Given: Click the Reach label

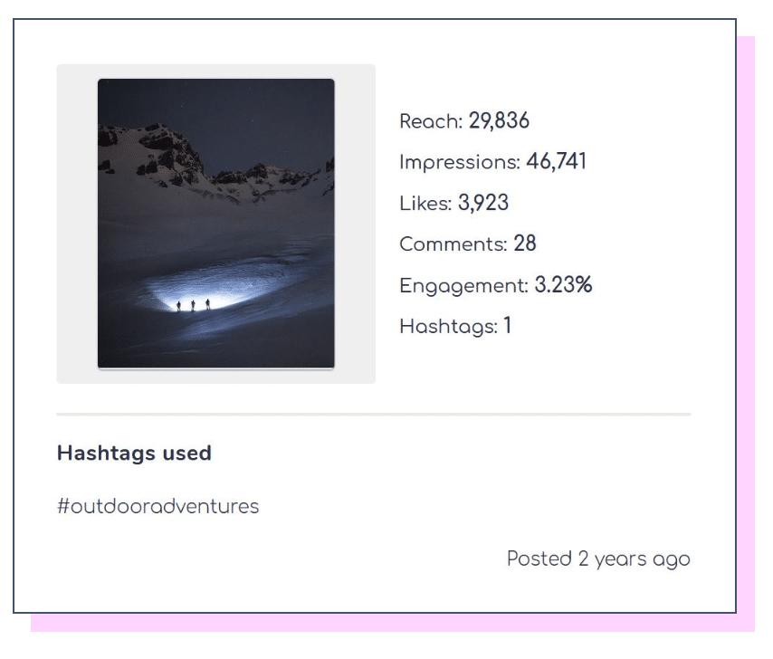Looking at the screenshot, I should click(431, 121).
